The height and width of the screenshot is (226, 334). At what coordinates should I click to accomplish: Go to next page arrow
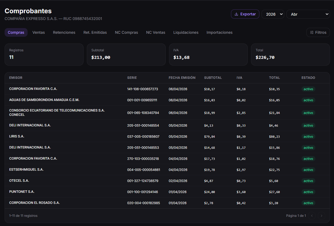coord(321,216)
